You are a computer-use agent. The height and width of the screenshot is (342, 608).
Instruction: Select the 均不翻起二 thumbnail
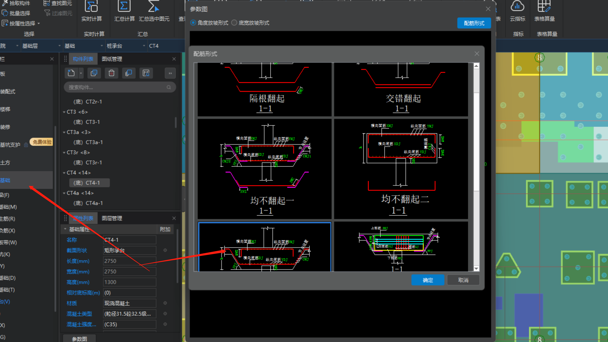[401, 169]
